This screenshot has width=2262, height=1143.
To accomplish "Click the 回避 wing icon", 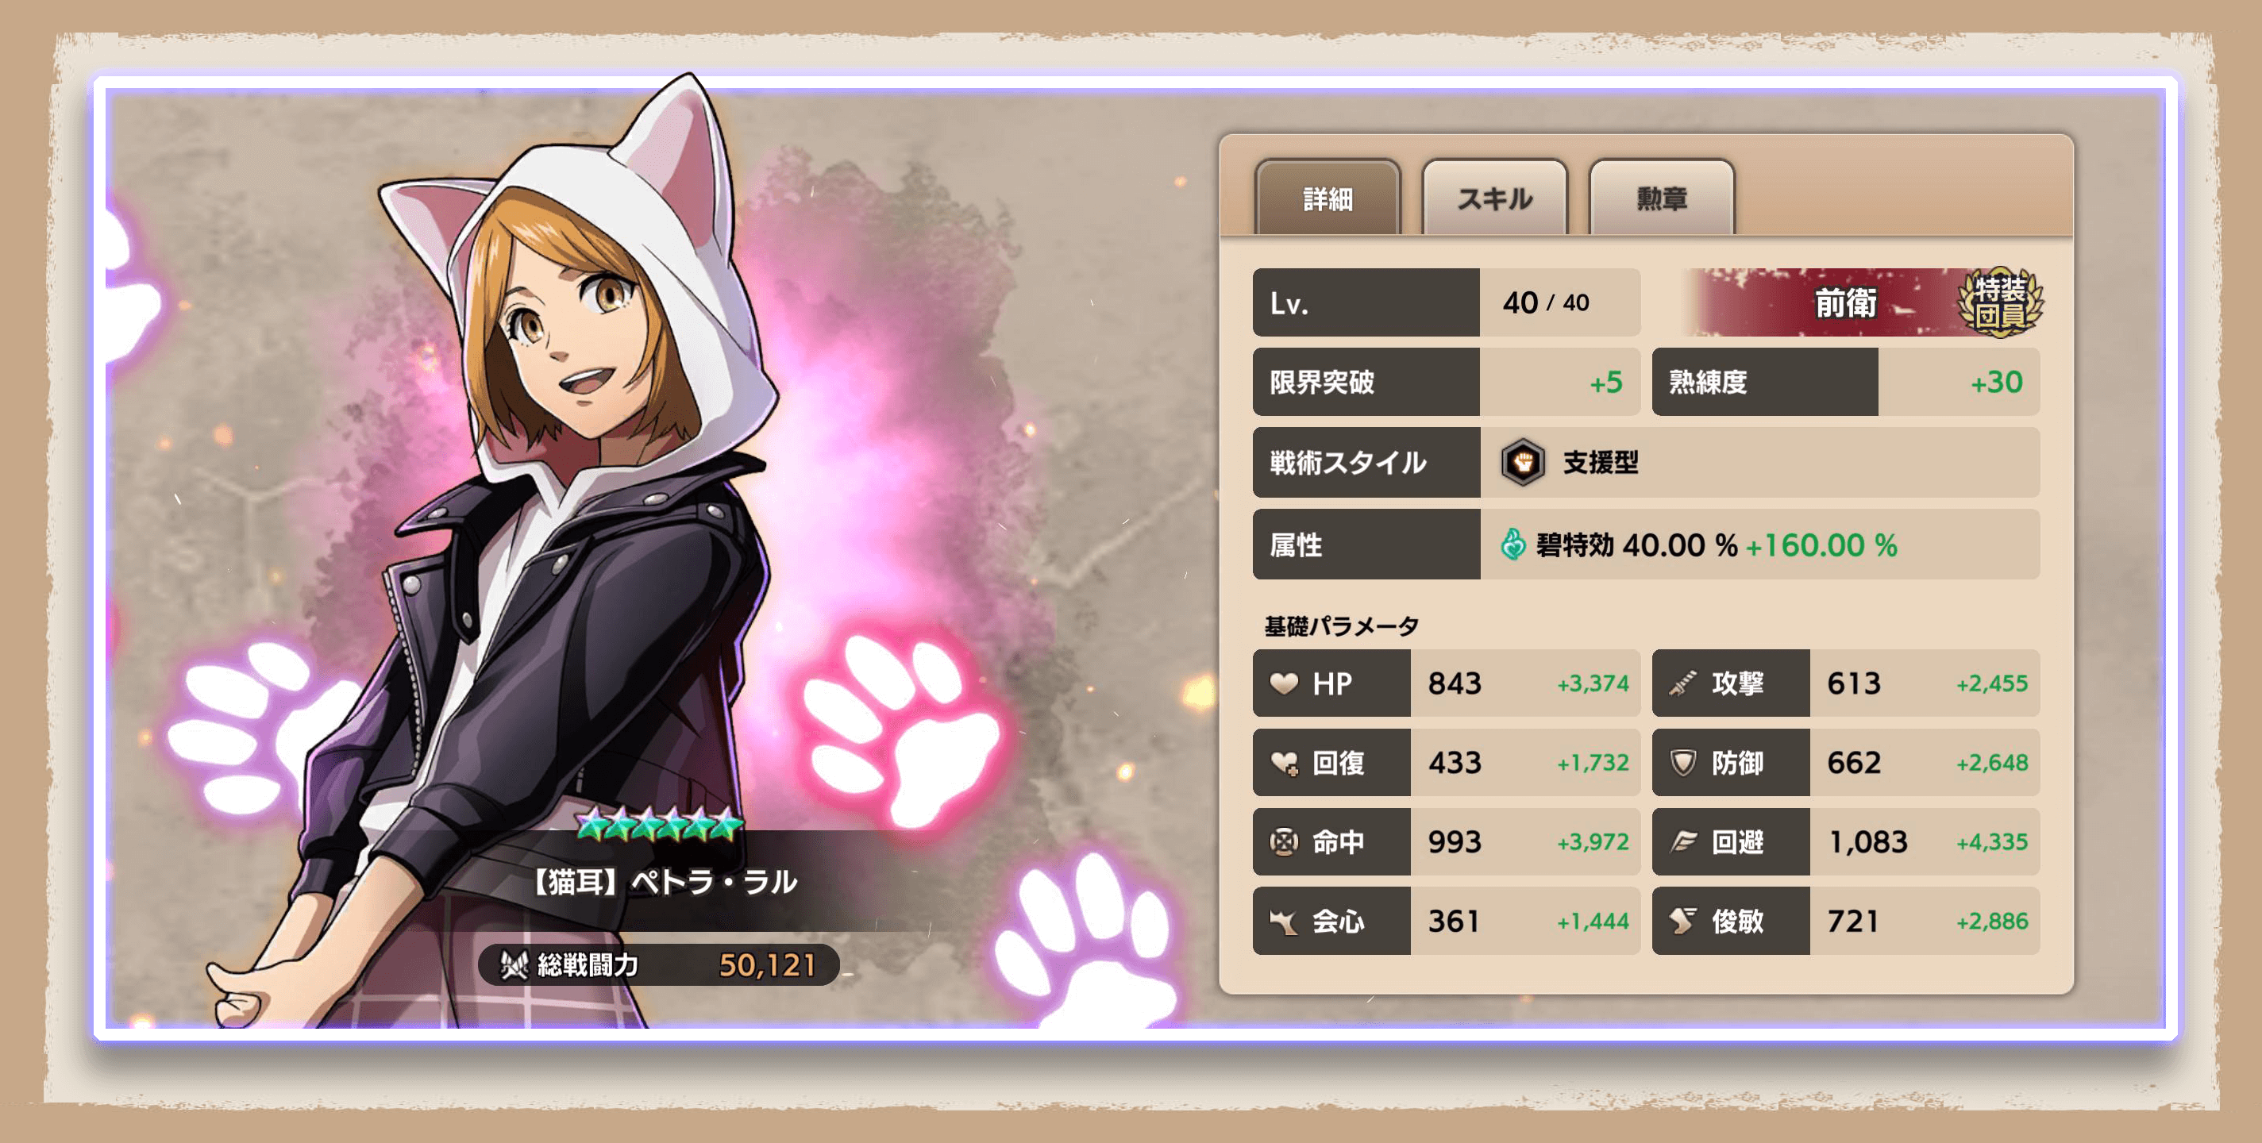I will coord(1682,842).
